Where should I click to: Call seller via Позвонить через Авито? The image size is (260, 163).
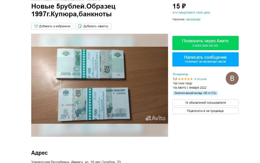206,43
